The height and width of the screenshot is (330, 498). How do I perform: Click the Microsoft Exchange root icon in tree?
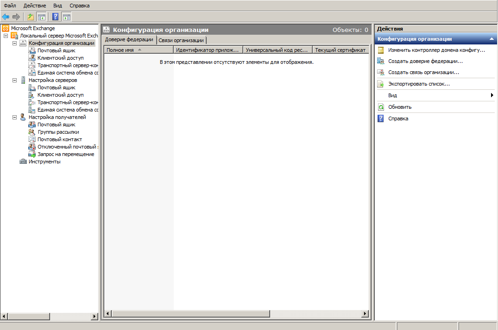pos(6,28)
